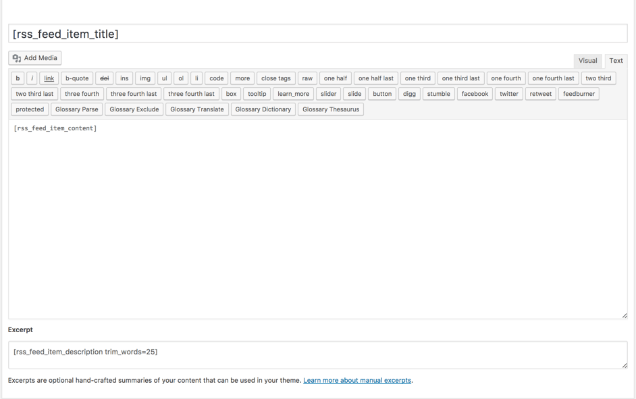The width and height of the screenshot is (636, 399).
Task: Switch to the Visual editor tab
Action: (587, 61)
